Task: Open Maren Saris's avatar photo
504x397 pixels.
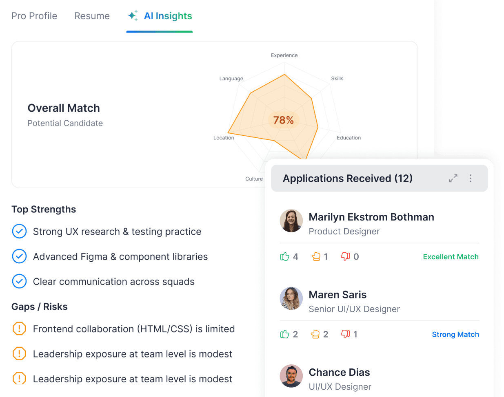Action: coord(291,298)
